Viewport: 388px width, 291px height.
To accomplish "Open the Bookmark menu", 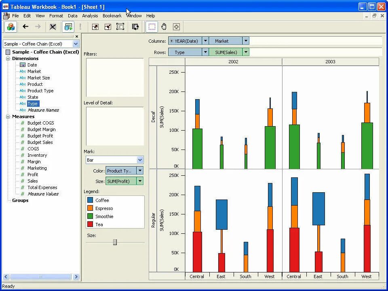I will [x=112, y=16].
